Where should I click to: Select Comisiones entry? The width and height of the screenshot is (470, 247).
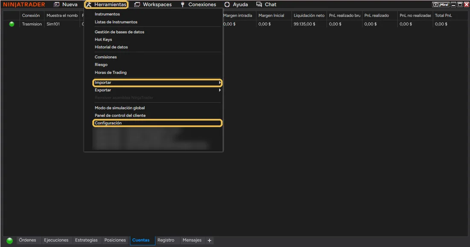[106, 57]
